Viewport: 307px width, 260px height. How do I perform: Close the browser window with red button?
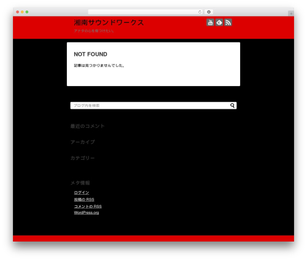pos(18,12)
